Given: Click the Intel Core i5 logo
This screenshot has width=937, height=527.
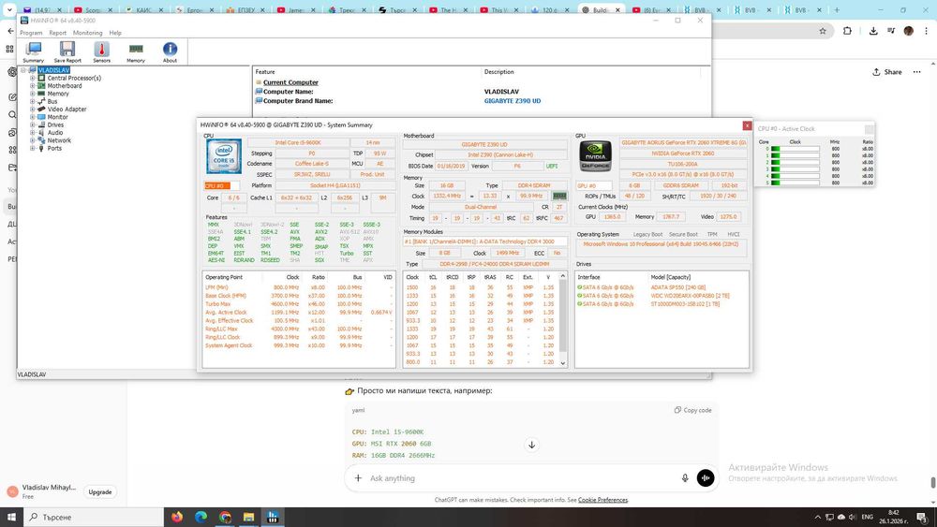Looking at the screenshot, I should point(224,156).
